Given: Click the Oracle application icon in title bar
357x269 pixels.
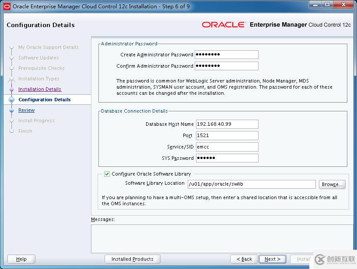Looking at the screenshot, I should [6, 5].
